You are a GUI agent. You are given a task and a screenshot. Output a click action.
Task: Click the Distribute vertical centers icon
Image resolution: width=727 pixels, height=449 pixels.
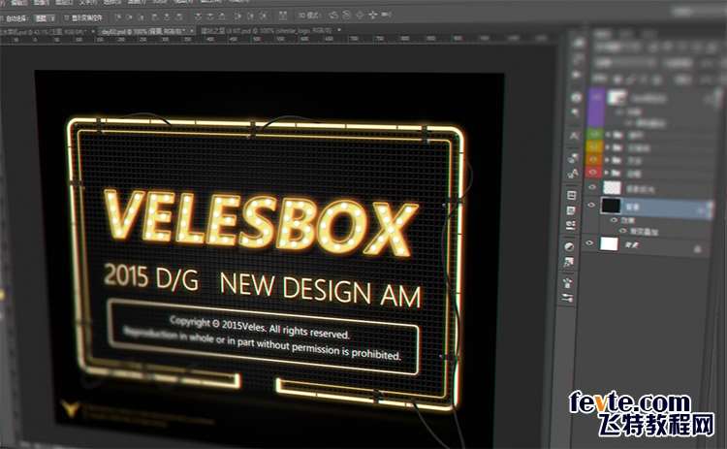[210, 17]
